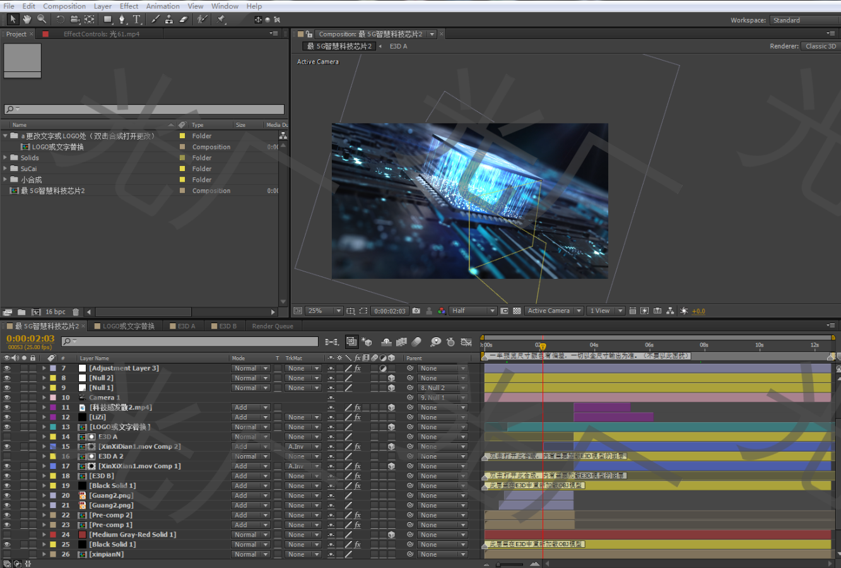Open the Composition menu
Viewport: 841px width, 568px height.
click(64, 6)
